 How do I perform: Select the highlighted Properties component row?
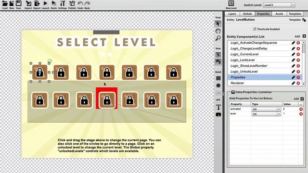[x=265, y=77]
